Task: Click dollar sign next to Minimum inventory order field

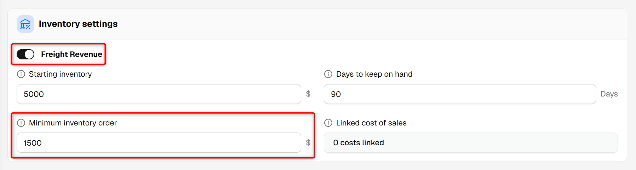Action: pyautogui.click(x=308, y=143)
